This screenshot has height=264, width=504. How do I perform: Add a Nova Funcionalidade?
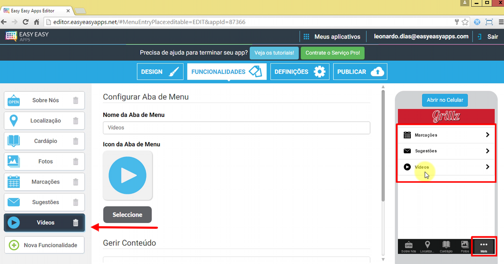(x=44, y=245)
